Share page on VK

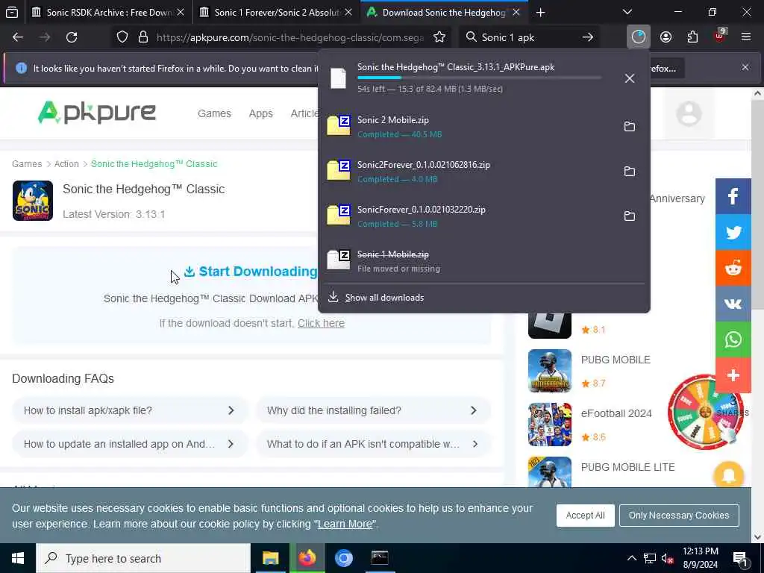click(733, 304)
